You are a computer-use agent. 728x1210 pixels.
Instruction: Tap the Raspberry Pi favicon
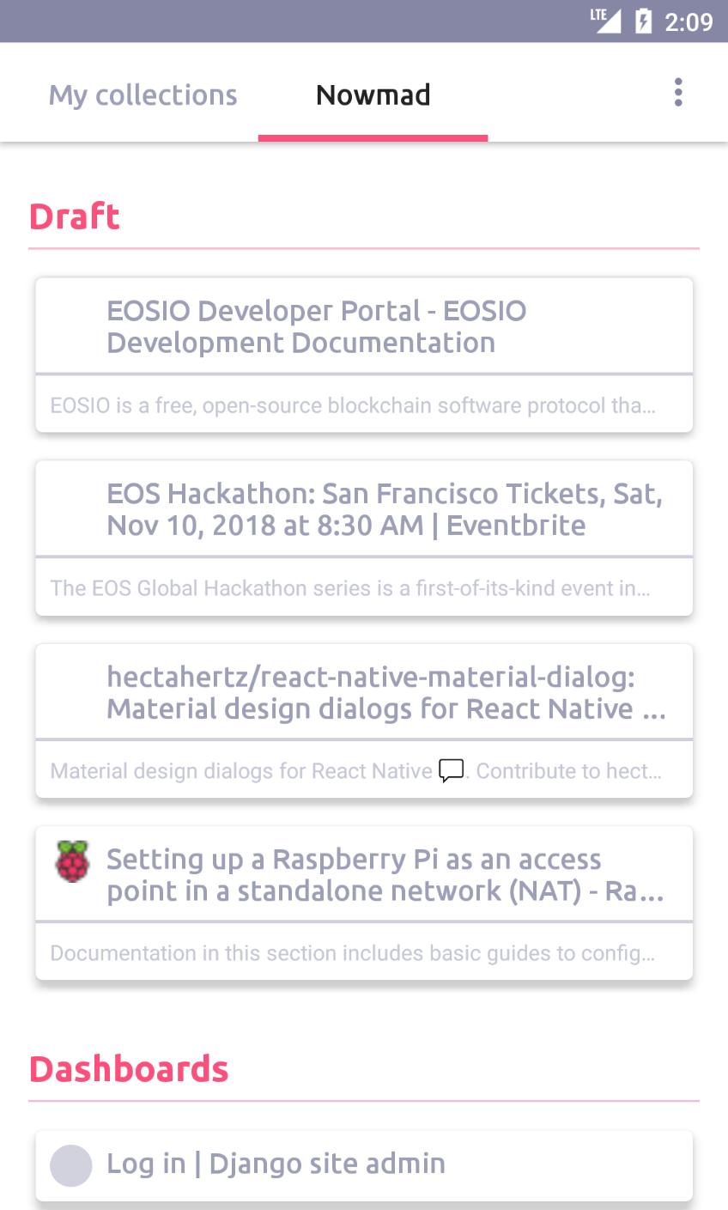tap(72, 861)
